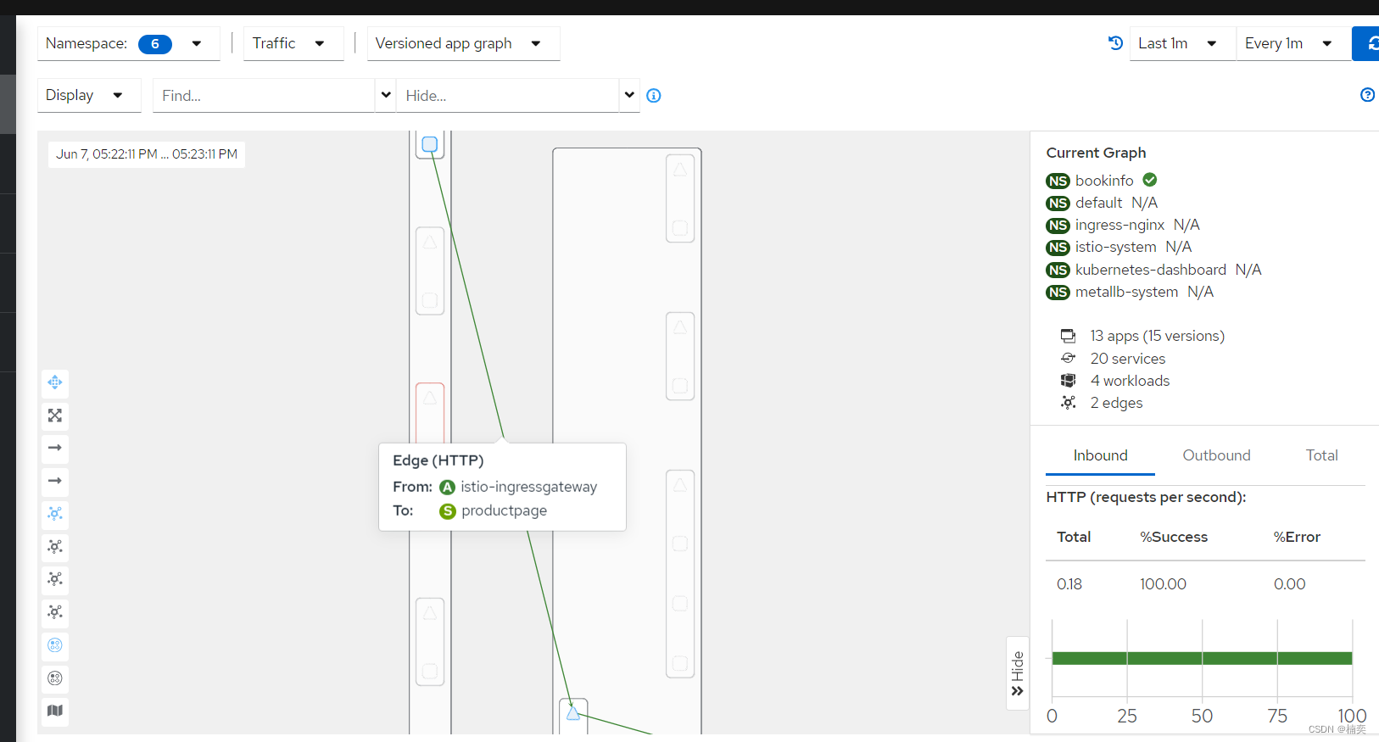Select the gray layout icon just below the blue layout icon

pos(55,547)
